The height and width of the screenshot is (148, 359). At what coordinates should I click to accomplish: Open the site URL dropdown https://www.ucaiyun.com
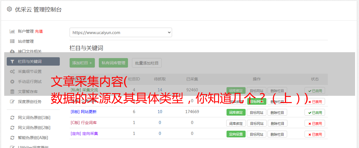point(121,32)
